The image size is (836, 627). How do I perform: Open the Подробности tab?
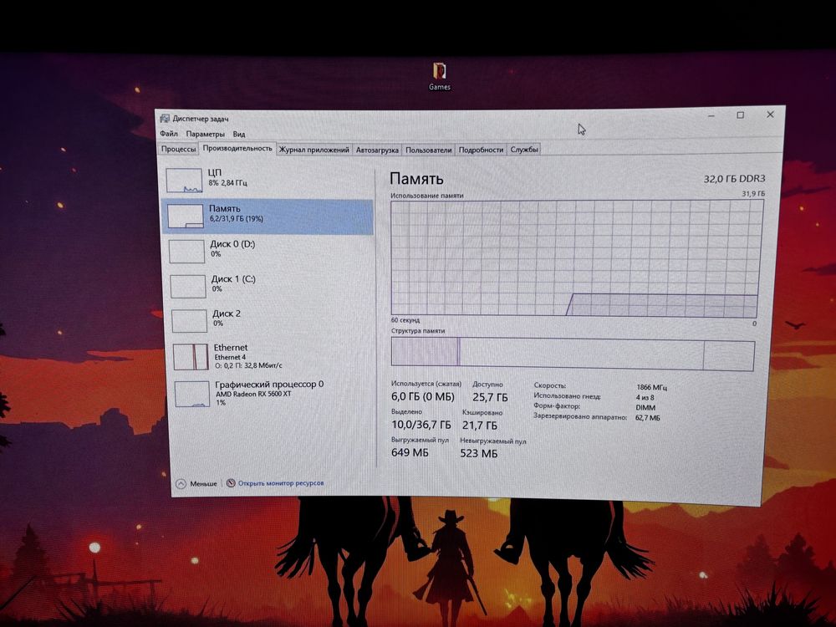(x=481, y=150)
